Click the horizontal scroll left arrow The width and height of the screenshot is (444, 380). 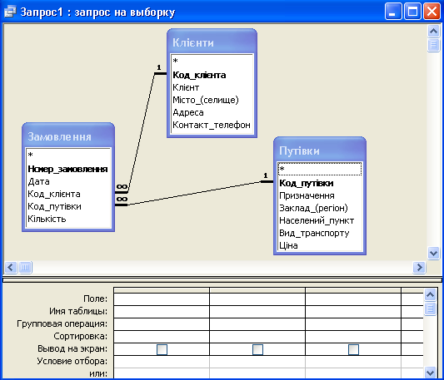[11, 267]
